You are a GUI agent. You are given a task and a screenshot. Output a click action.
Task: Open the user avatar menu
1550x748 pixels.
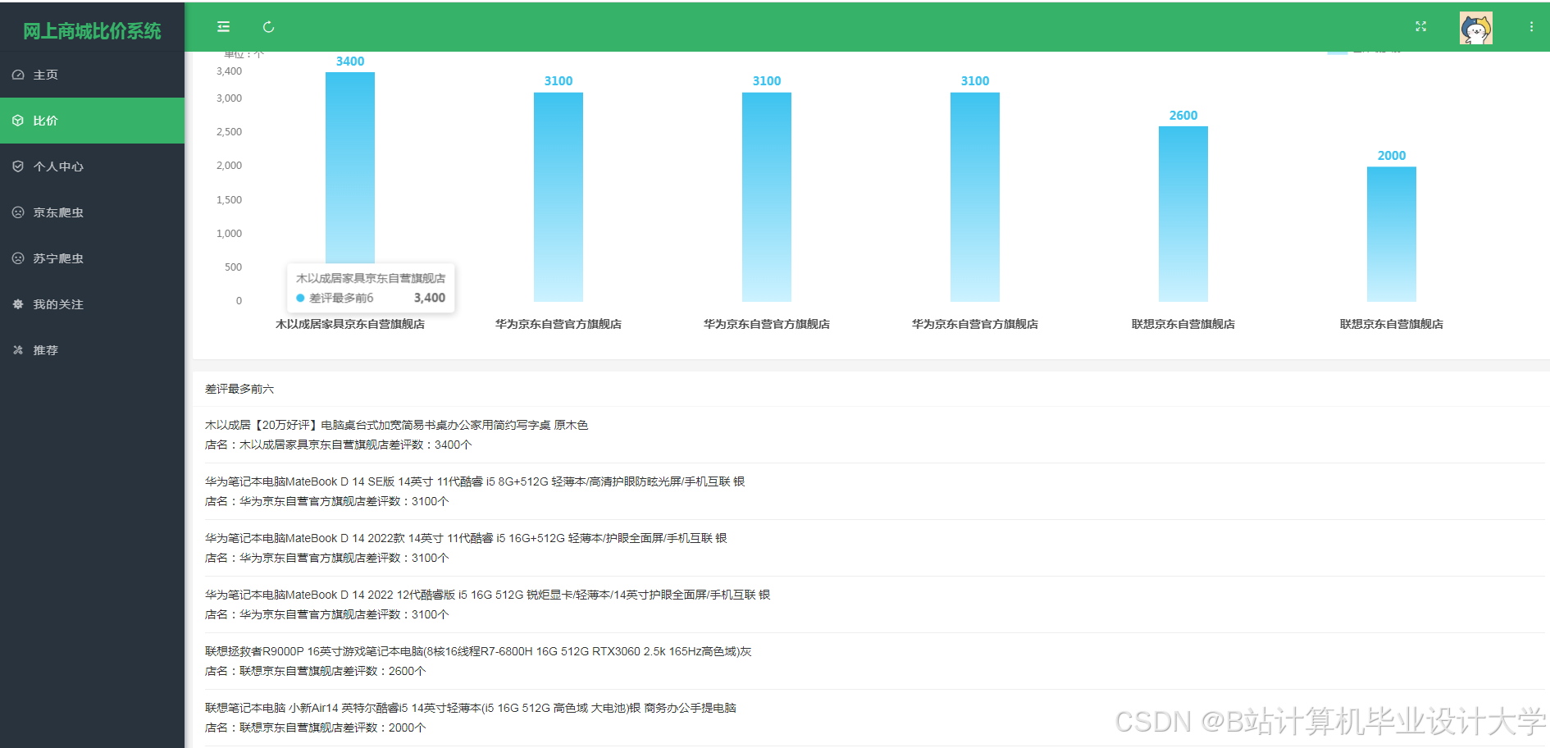pos(1476,28)
